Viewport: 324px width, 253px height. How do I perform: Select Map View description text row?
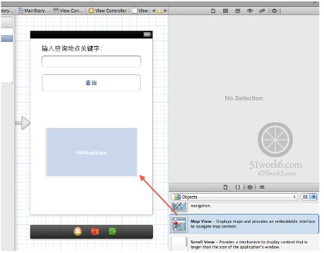click(x=253, y=224)
